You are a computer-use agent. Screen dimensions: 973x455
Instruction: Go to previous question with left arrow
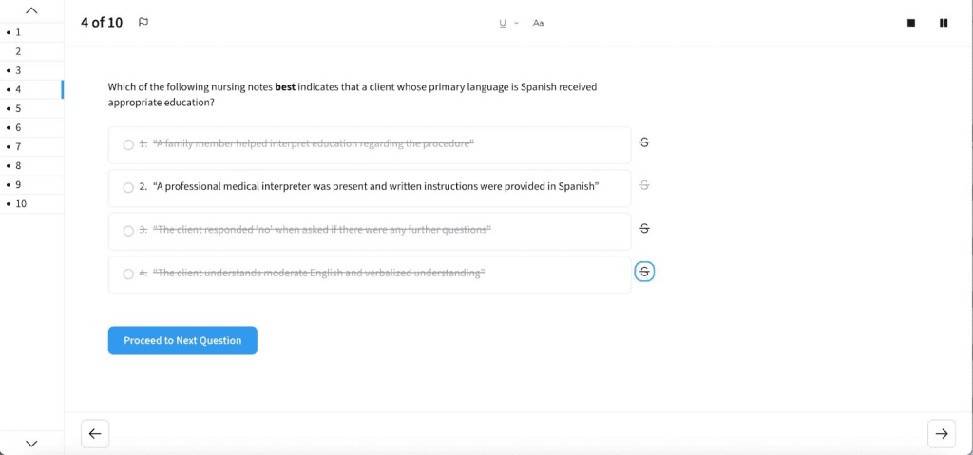95,433
